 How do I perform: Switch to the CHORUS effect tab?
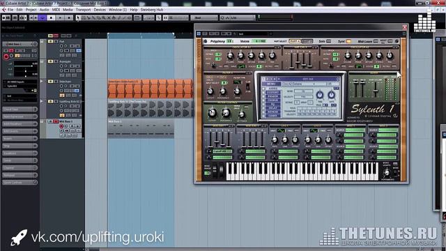273,100
